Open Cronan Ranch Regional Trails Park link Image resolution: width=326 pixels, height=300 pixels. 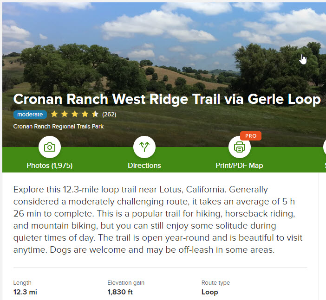(58, 126)
